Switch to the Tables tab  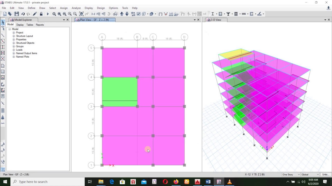click(x=30, y=25)
